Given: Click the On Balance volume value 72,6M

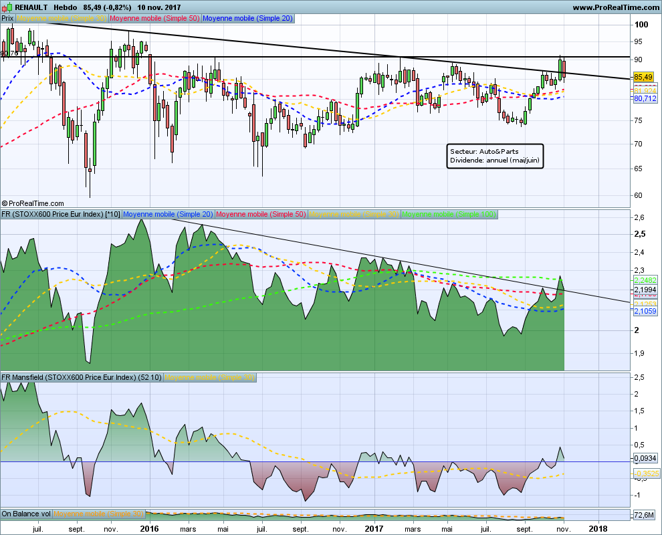Looking at the screenshot, I should click(644, 515).
